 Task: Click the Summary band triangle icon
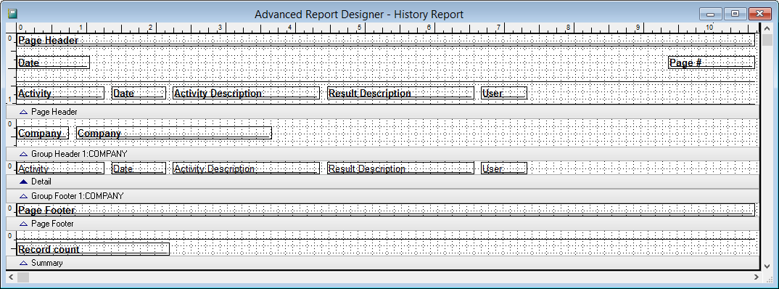coord(23,263)
